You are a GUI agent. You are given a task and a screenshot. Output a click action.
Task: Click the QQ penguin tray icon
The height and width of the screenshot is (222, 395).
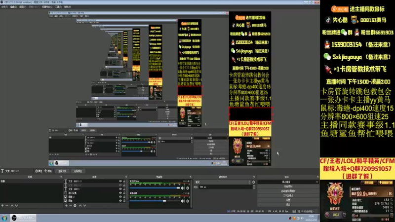coord(290,218)
